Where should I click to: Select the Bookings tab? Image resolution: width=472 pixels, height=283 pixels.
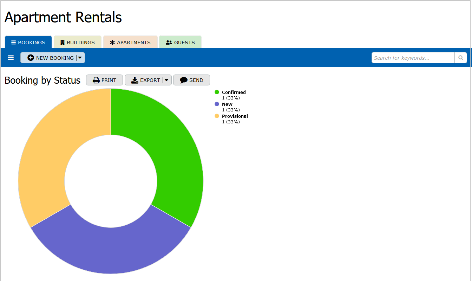tap(28, 43)
